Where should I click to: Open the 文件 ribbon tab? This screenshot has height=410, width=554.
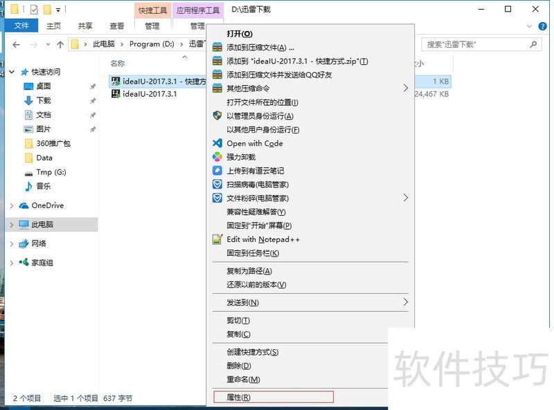[x=21, y=26]
